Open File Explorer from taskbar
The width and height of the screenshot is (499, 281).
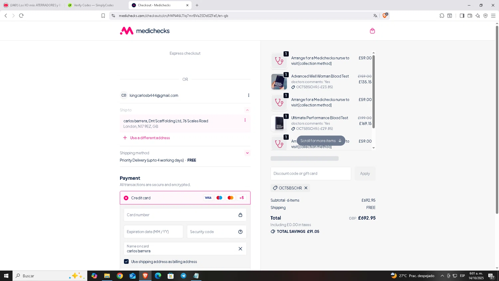pos(107,276)
